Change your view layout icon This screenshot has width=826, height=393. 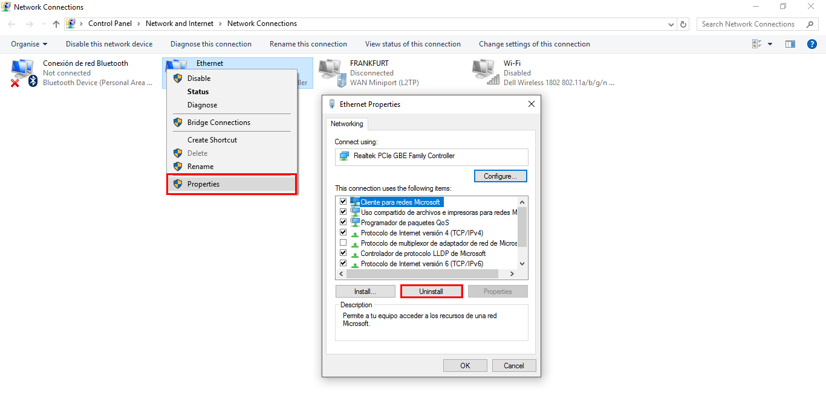[756, 44]
